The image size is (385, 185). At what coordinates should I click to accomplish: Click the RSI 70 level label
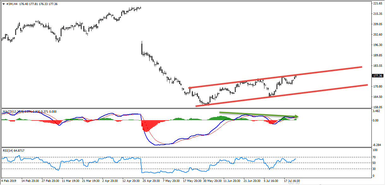pos(375,157)
